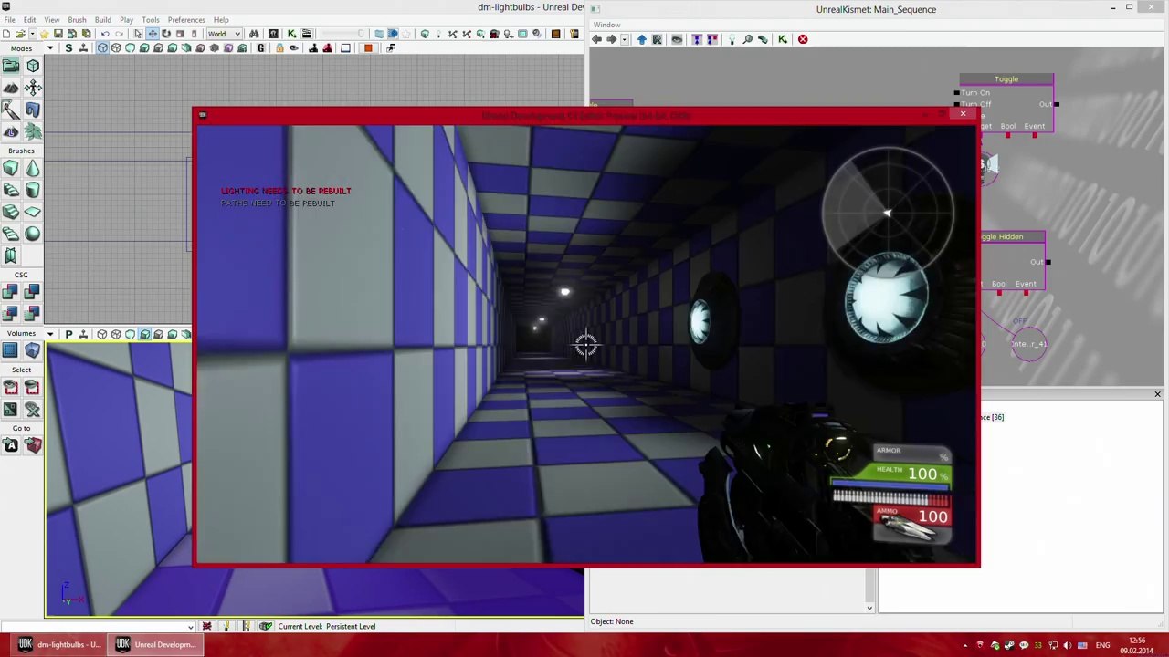Open top viewport options dropdown arrow
The height and width of the screenshot is (657, 1169).
(50, 47)
